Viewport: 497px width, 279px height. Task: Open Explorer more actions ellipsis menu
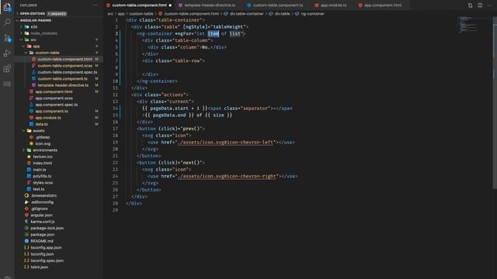[x=95, y=5]
